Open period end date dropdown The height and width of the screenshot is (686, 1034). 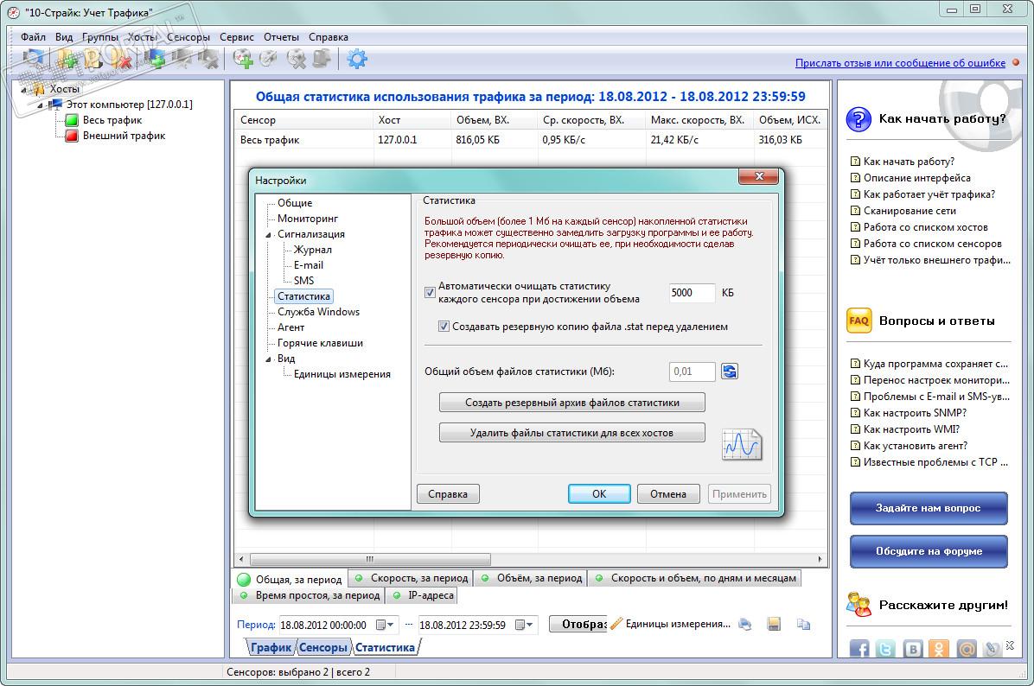[x=524, y=625]
